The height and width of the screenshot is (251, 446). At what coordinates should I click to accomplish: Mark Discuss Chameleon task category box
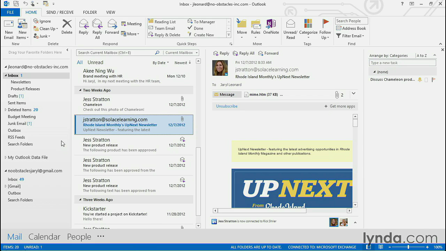pyautogui.click(x=426, y=80)
